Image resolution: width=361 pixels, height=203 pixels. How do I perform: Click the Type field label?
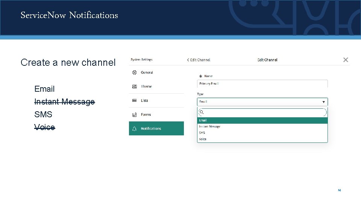tap(200, 94)
